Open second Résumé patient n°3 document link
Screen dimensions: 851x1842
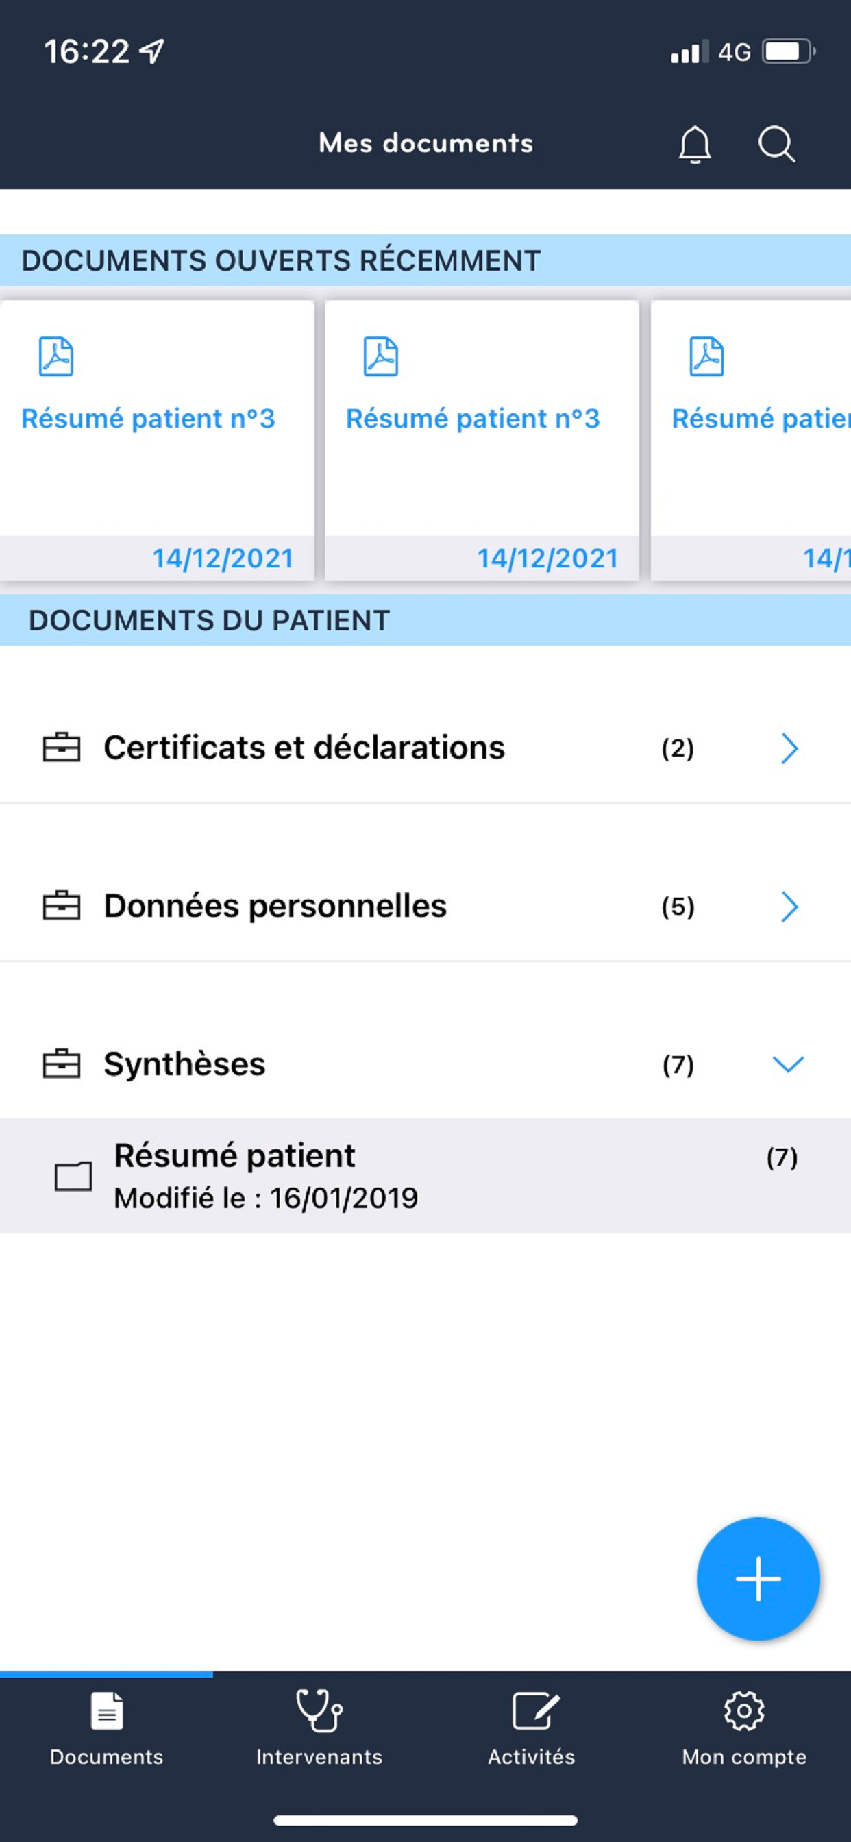coord(473,418)
